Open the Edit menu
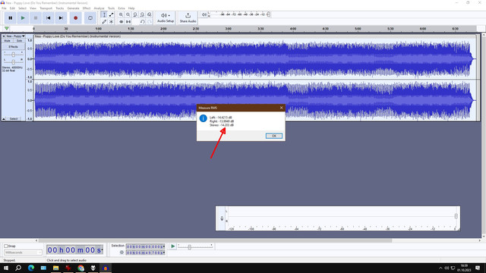 pyautogui.click(x=12, y=8)
